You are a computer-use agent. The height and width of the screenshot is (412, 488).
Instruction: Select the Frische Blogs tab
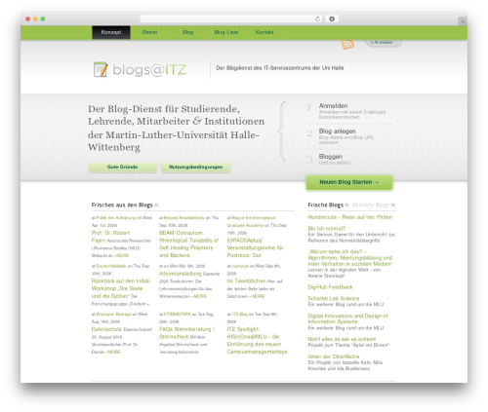[326, 205]
